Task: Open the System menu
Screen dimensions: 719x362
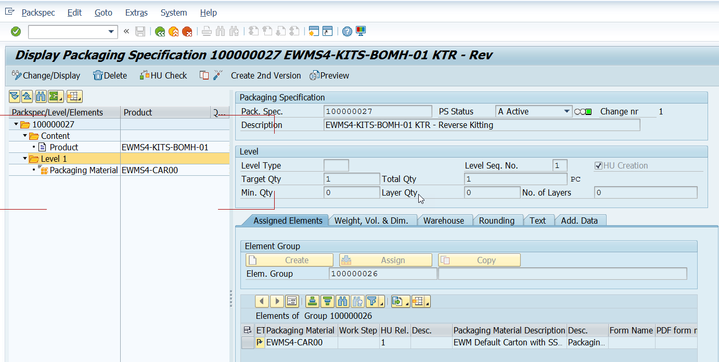Action: (174, 12)
